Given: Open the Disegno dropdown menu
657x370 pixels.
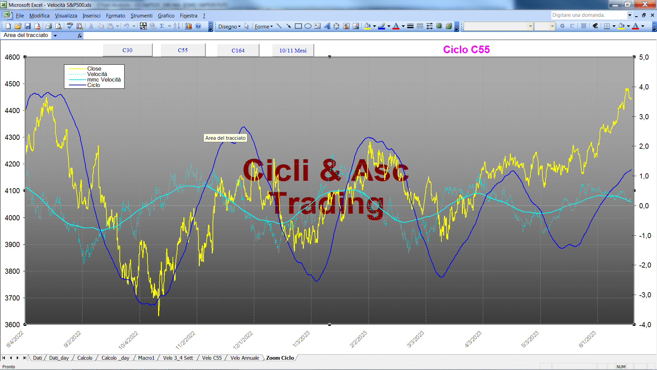Looking at the screenshot, I should pyautogui.click(x=229, y=26).
